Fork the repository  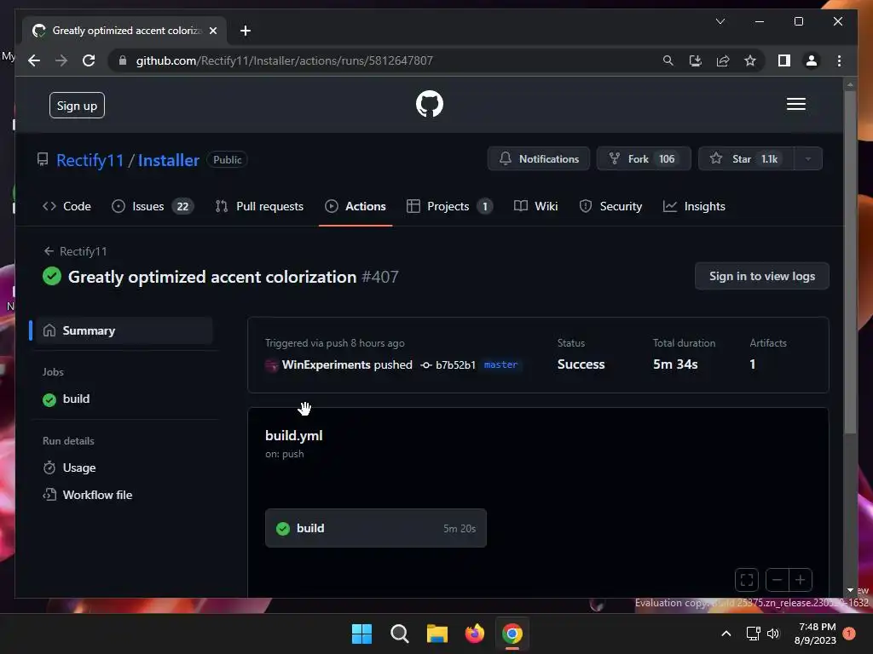click(644, 159)
